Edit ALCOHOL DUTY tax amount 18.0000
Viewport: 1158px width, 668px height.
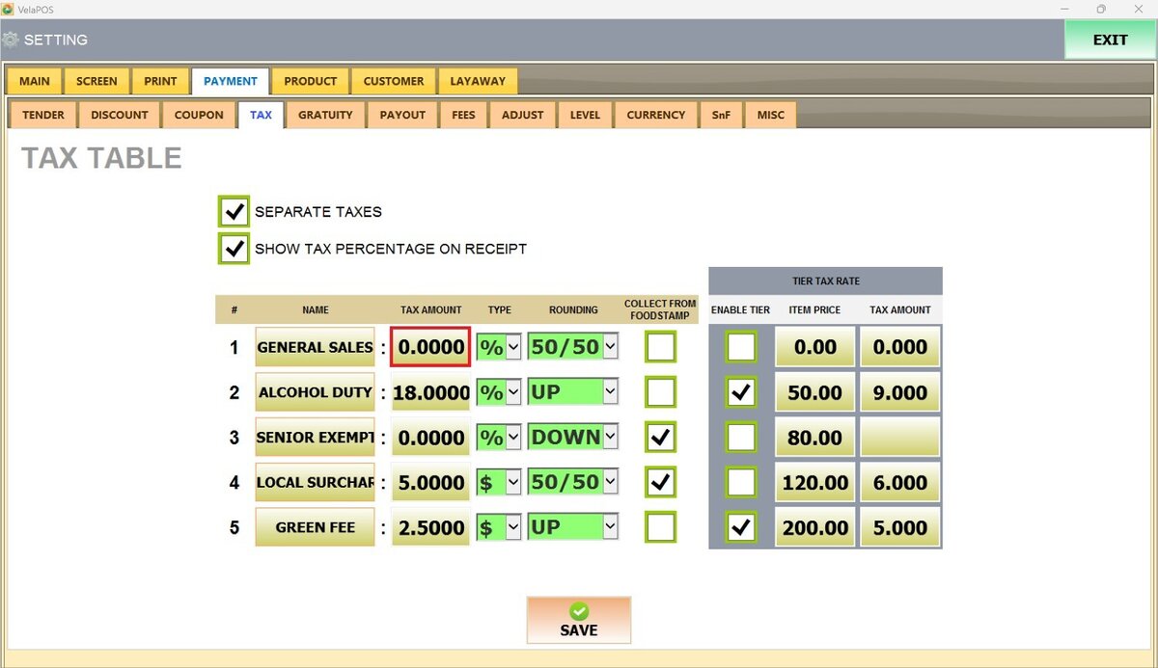point(430,392)
